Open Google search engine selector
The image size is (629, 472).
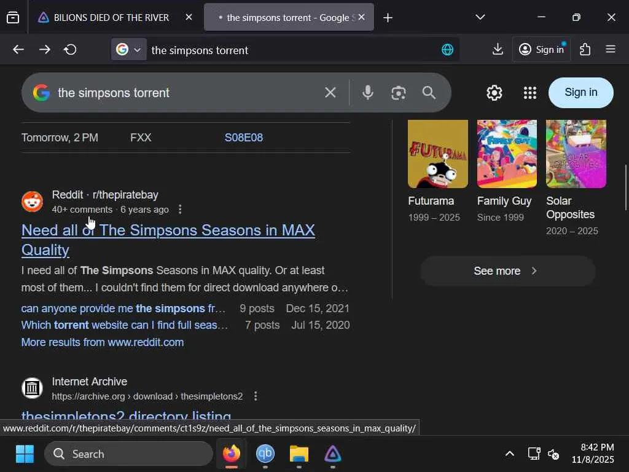tap(128, 49)
